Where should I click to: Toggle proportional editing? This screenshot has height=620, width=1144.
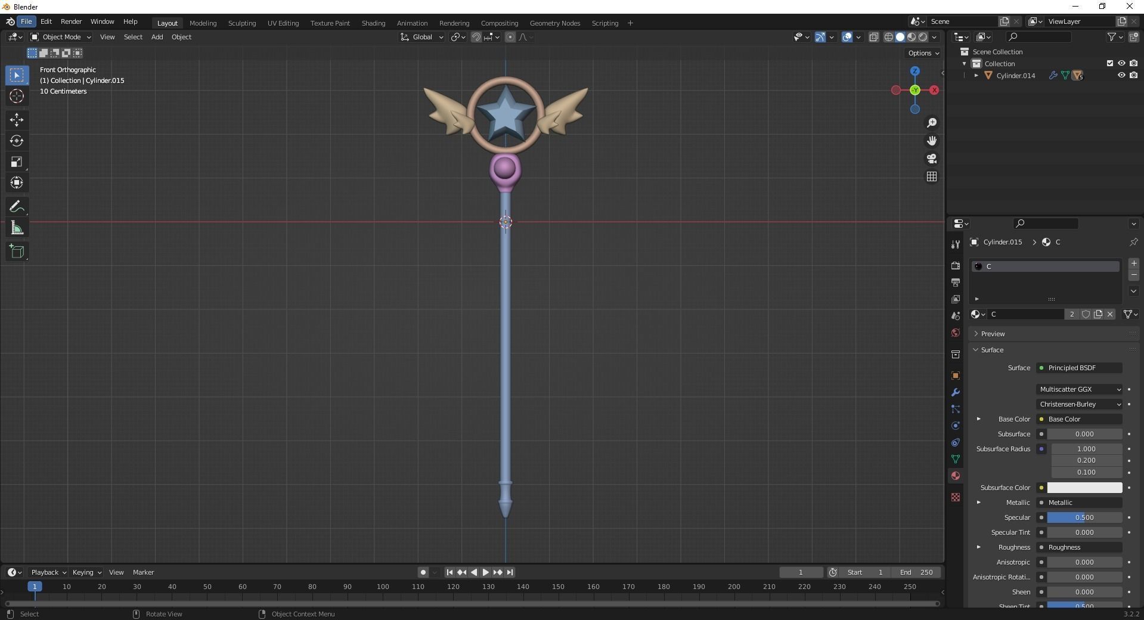(510, 37)
